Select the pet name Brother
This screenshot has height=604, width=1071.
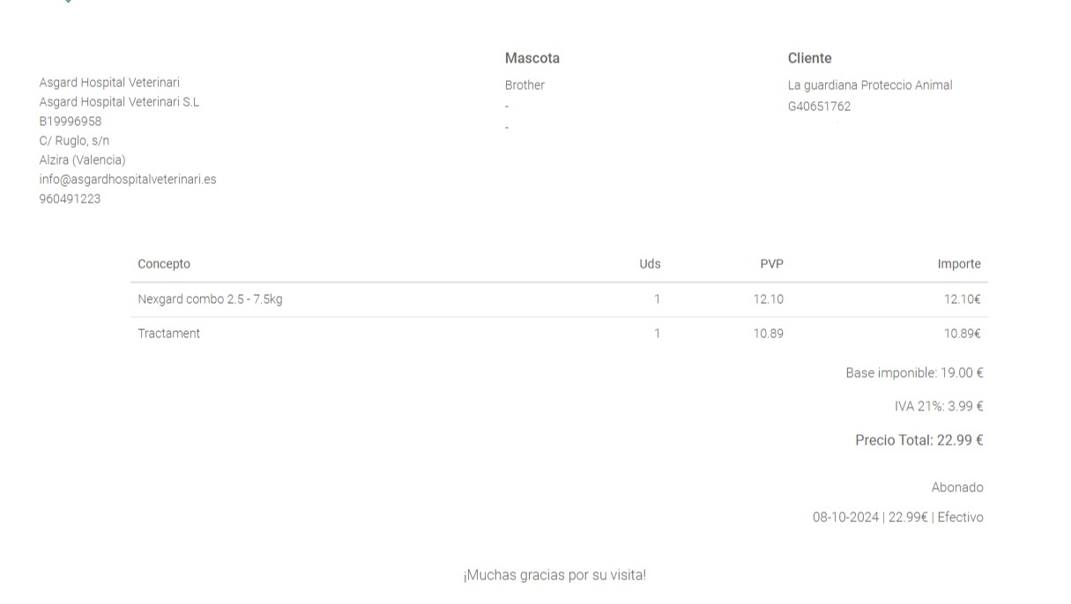coord(524,85)
